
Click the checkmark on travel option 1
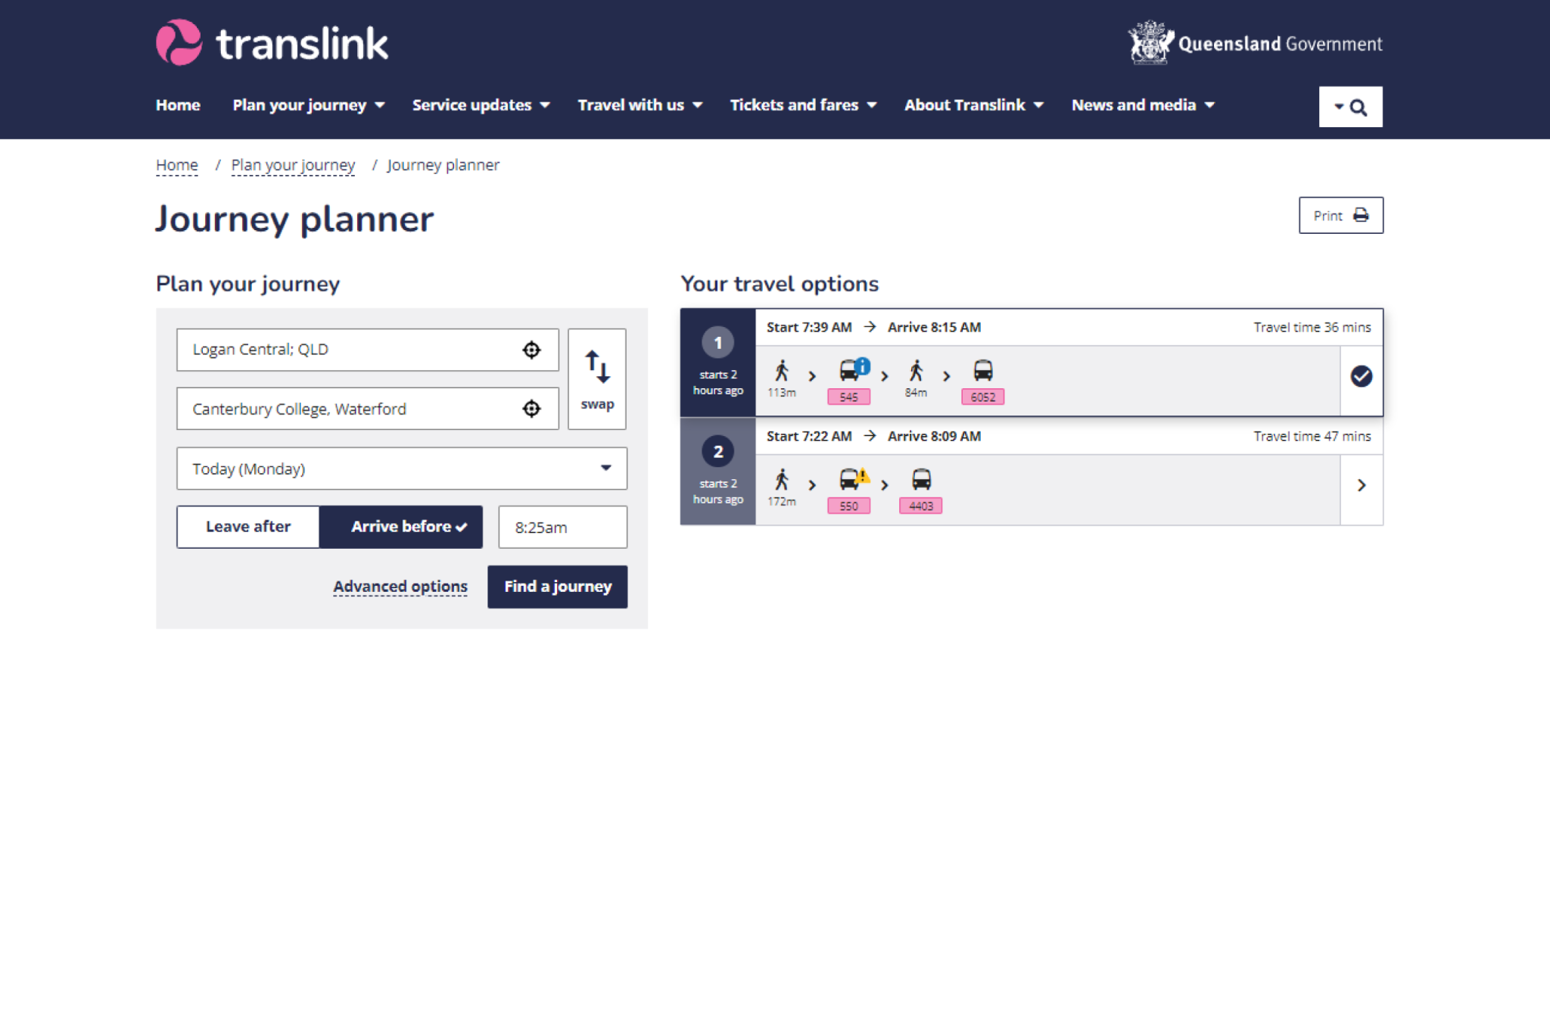(x=1362, y=376)
